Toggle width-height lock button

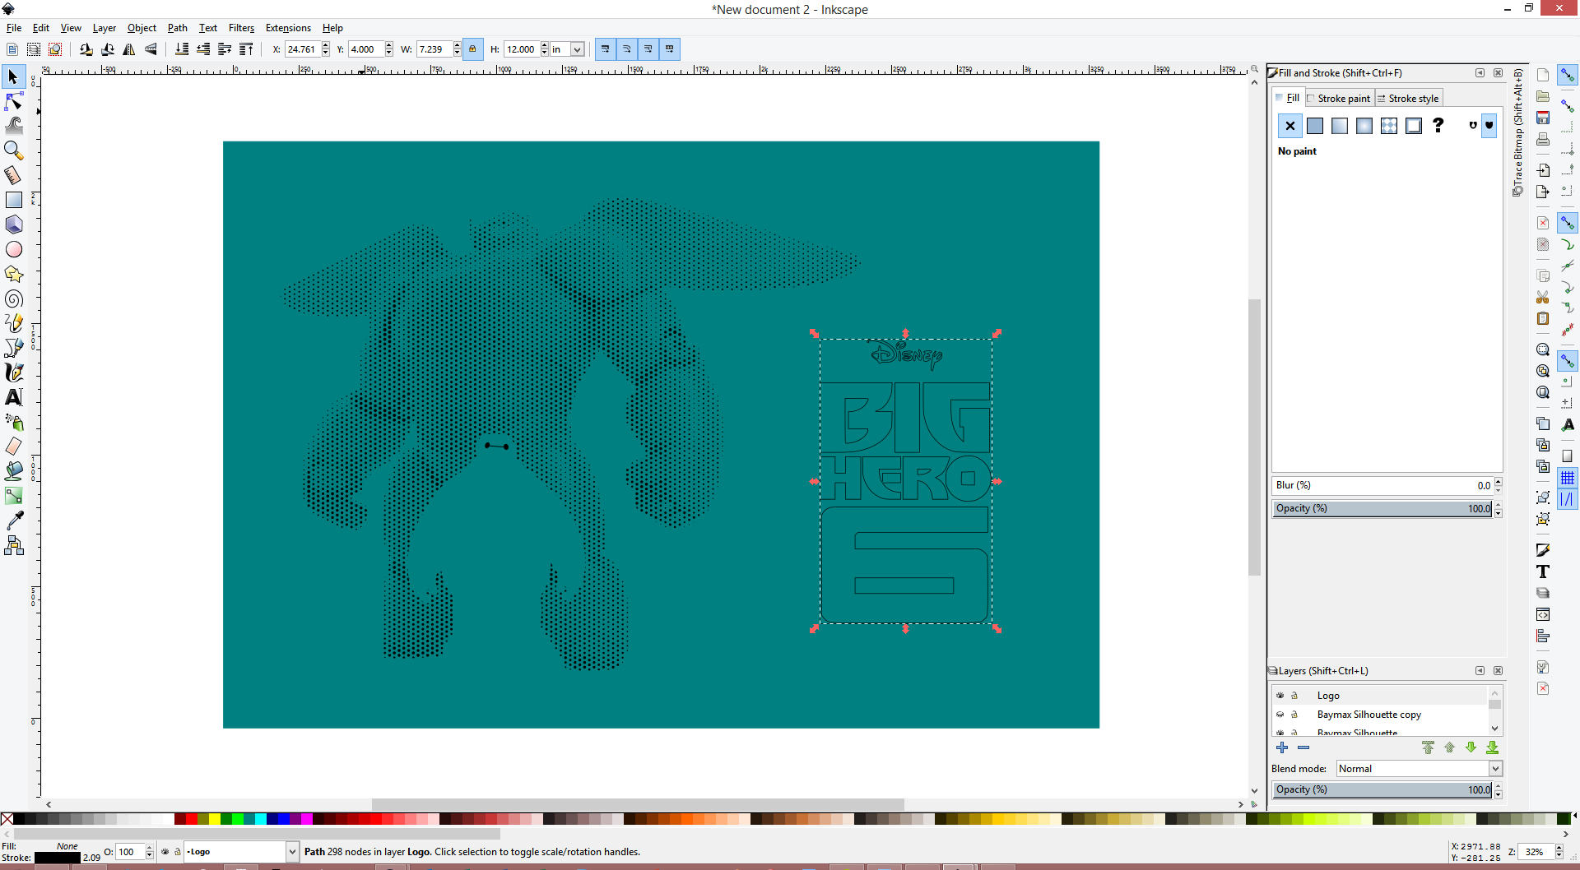[x=472, y=49]
